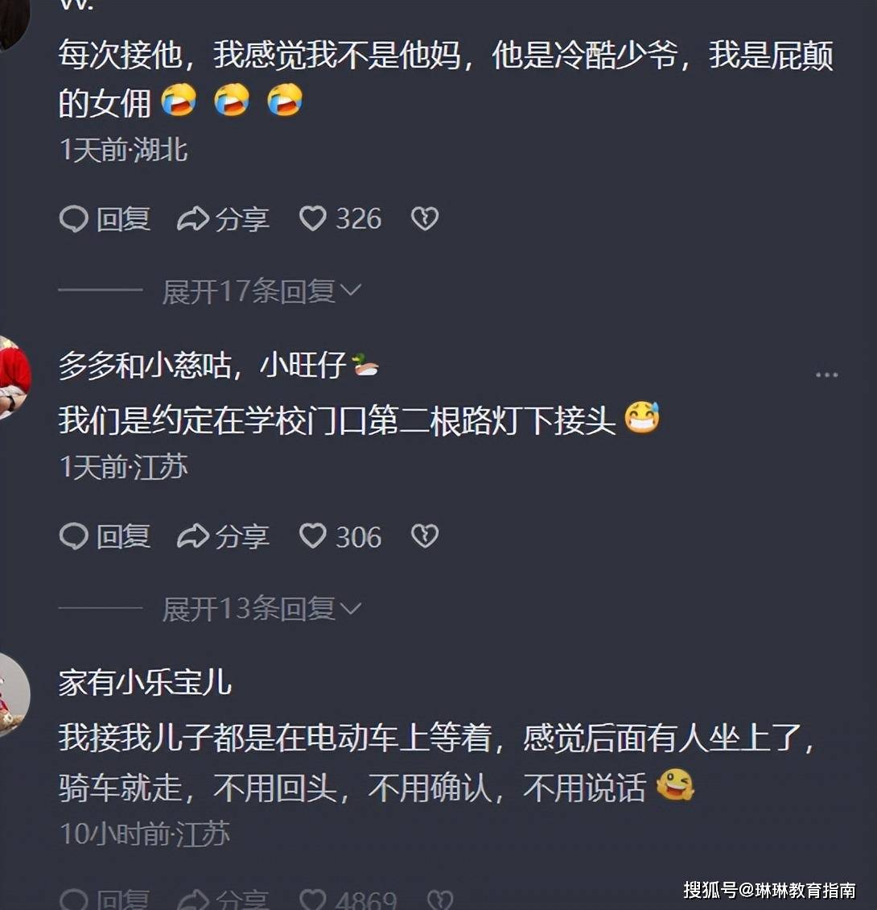Like the comment with 306 likes
The width and height of the screenshot is (877, 910).
(x=340, y=536)
